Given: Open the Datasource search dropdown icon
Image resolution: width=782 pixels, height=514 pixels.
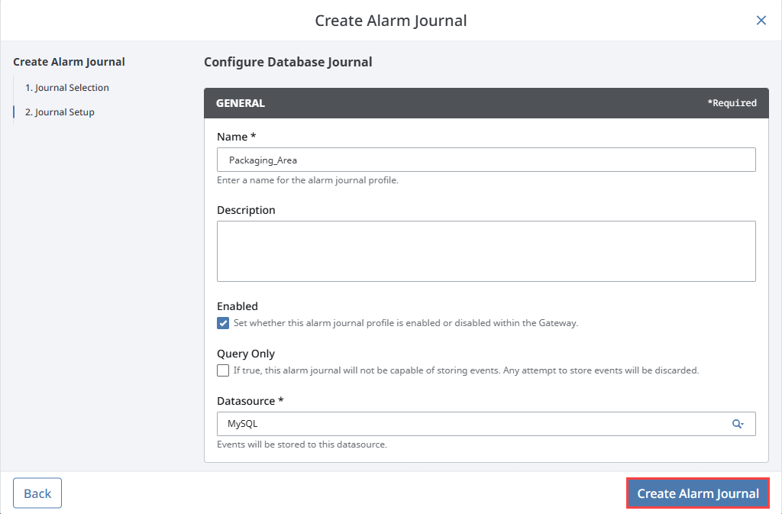Looking at the screenshot, I should pyautogui.click(x=738, y=424).
